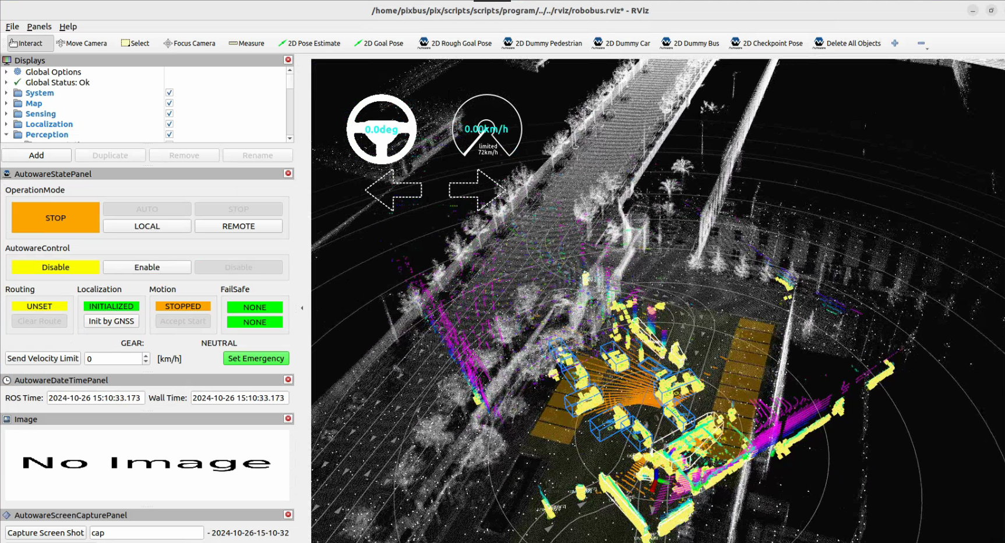This screenshot has width=1005, height=543.
Task: Click the Image panel icon
Action: 7,419
